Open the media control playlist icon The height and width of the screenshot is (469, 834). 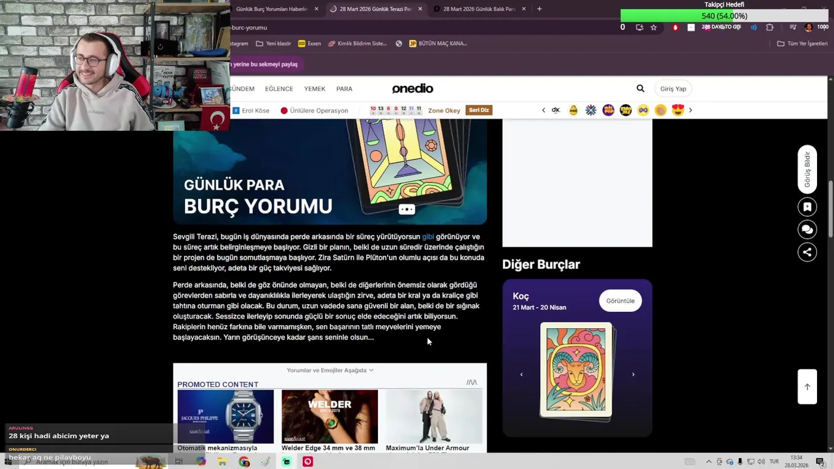[x=793, y=27]
